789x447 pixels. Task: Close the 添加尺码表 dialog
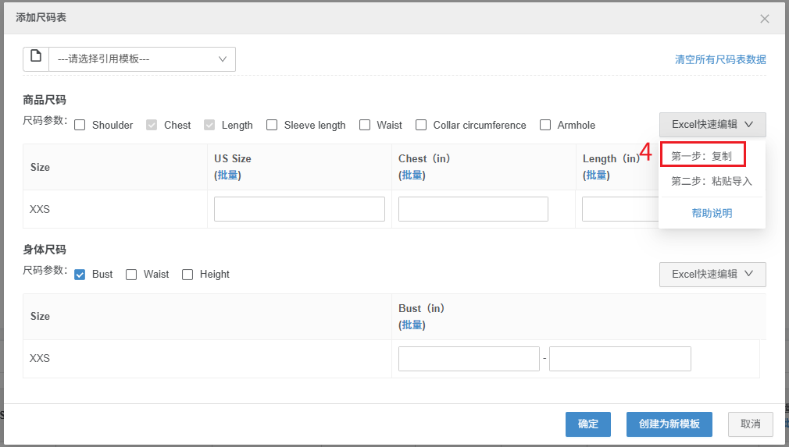[x=765, y=18]
